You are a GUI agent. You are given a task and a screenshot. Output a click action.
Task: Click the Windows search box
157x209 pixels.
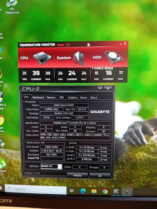36,189
